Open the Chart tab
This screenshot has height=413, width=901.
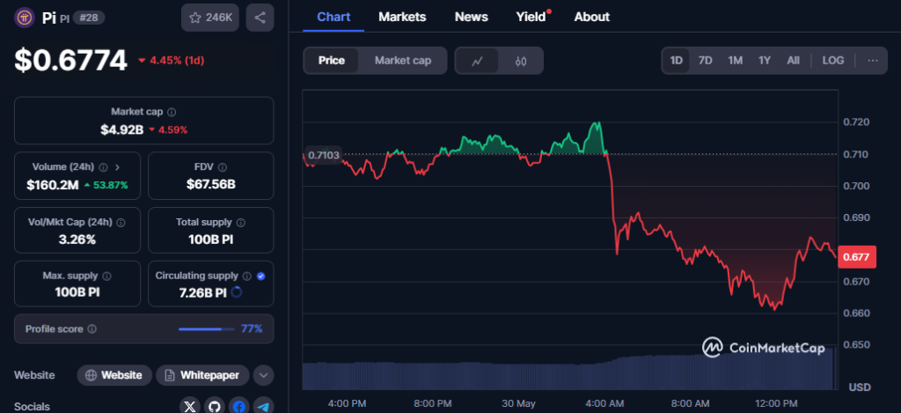pos(333,18)
